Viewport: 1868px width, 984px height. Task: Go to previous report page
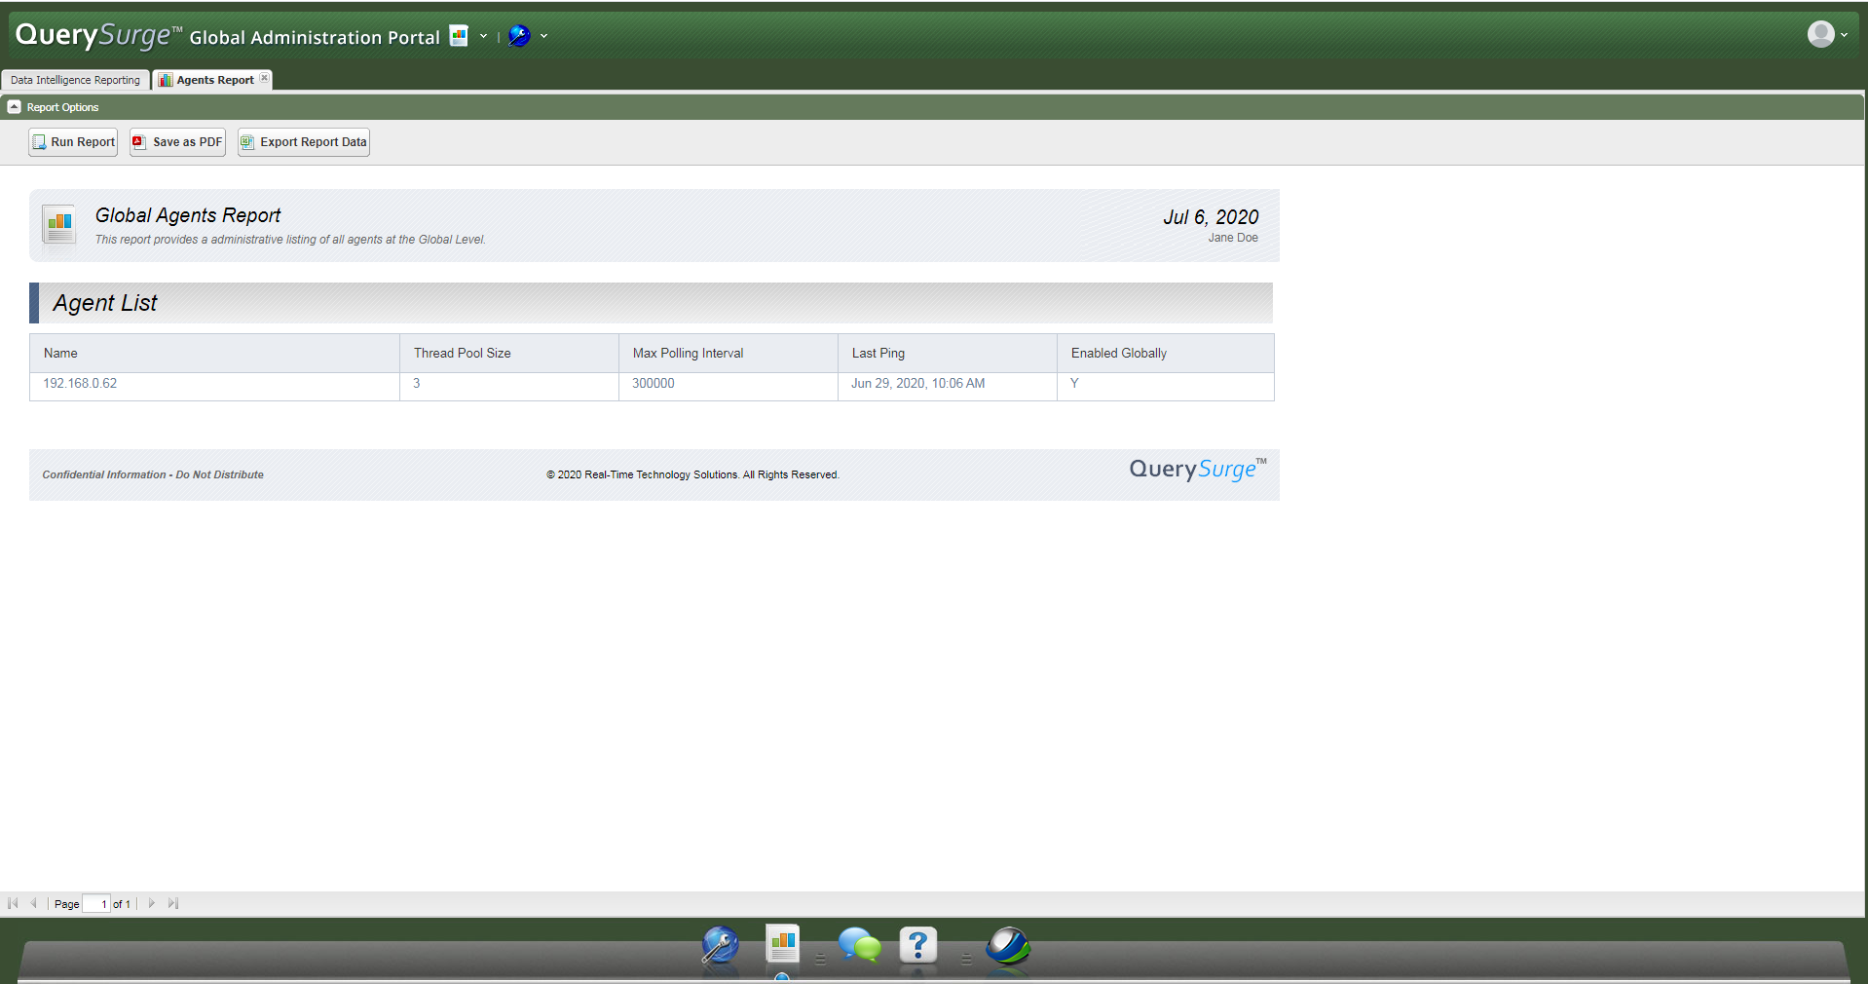(x=33, y=903)
